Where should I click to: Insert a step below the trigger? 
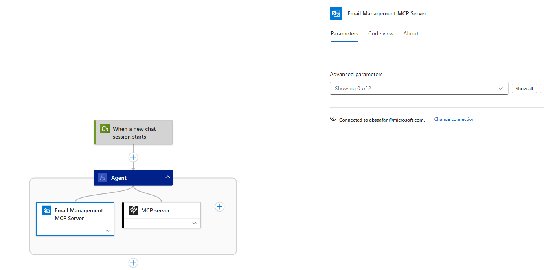(x=133, y=157)
